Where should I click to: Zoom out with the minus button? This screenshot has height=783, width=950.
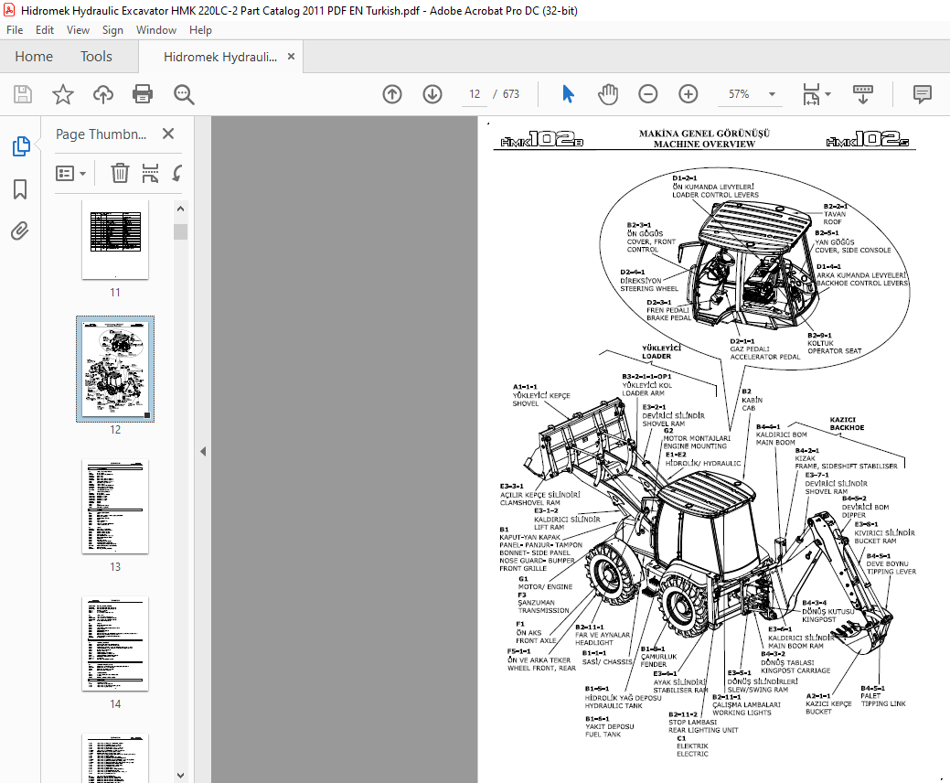[x=647, y=94]
